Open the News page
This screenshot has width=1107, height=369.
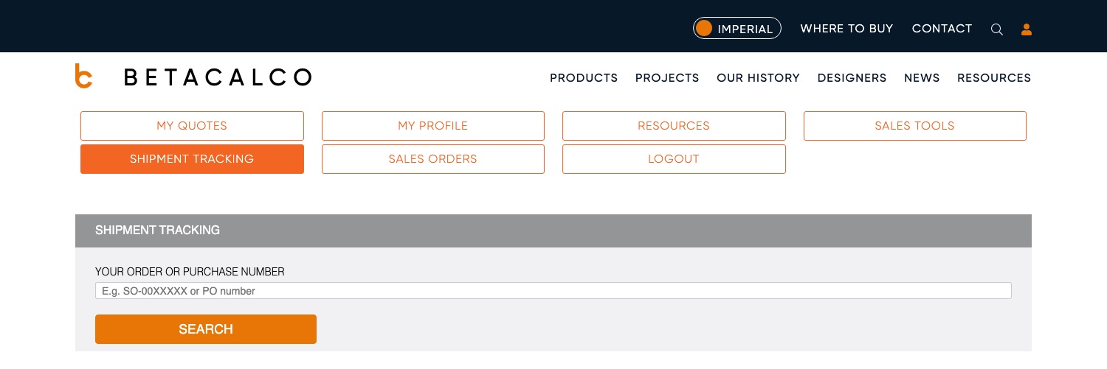(x=922, y=78)
